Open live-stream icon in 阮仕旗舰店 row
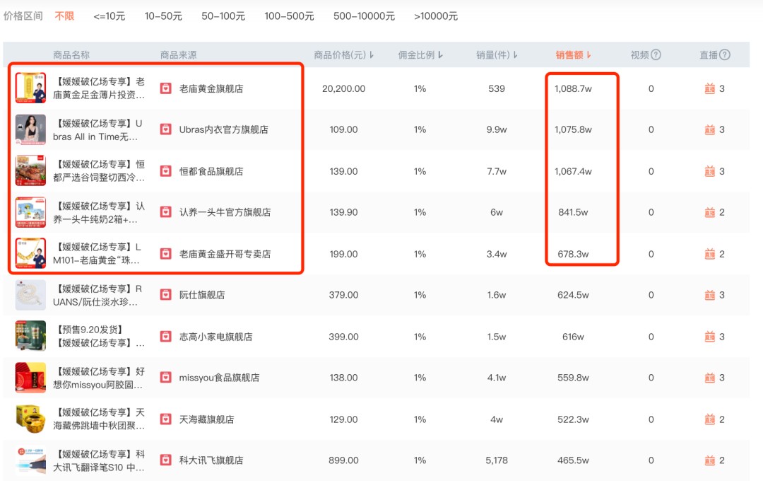 [710, 295]
